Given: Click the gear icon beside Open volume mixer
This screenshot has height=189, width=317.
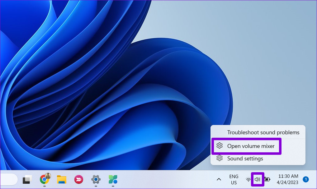Looking at the screenshot, I should pyautogui.click(x=220, y=146).
